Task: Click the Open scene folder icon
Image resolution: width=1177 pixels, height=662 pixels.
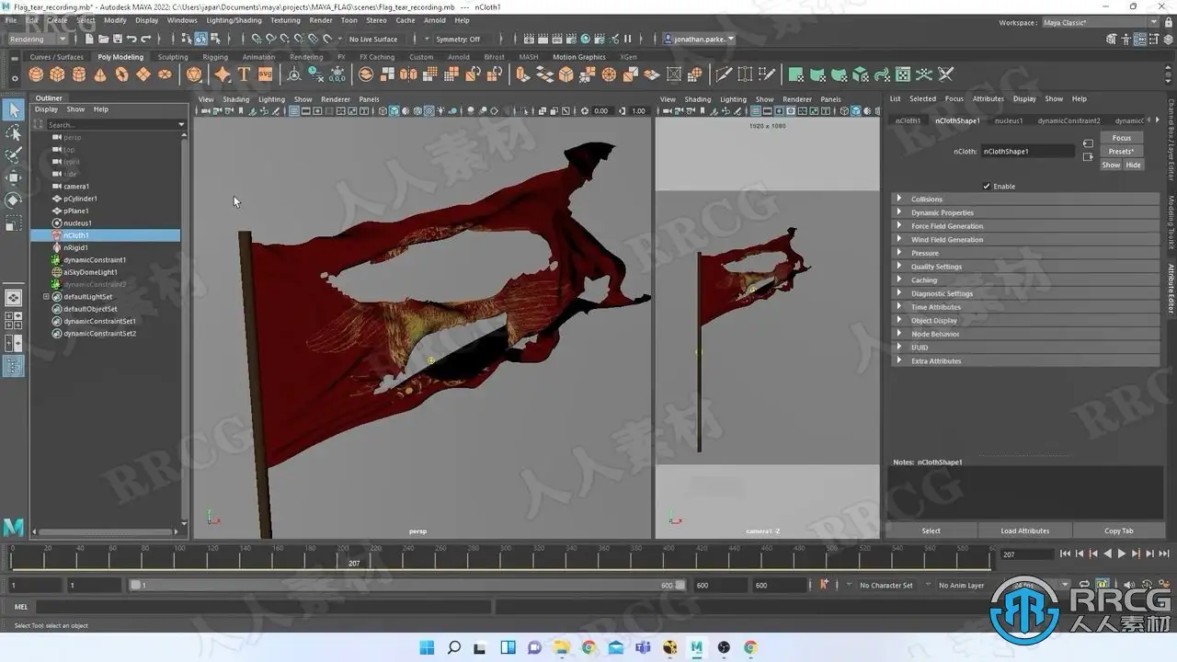Action: 103,40
